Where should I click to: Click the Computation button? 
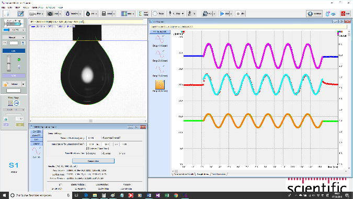pos(93,161)
